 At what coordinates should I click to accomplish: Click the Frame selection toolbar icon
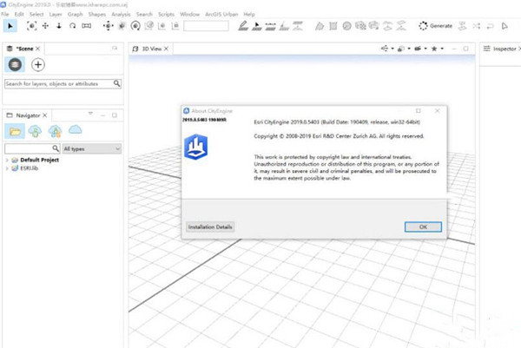click(x=31, y=26)
